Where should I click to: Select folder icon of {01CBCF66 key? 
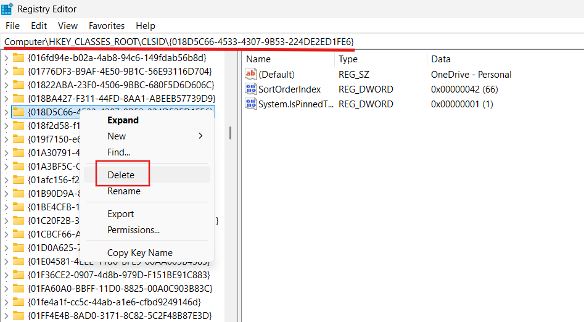click(x=19, y=234)
